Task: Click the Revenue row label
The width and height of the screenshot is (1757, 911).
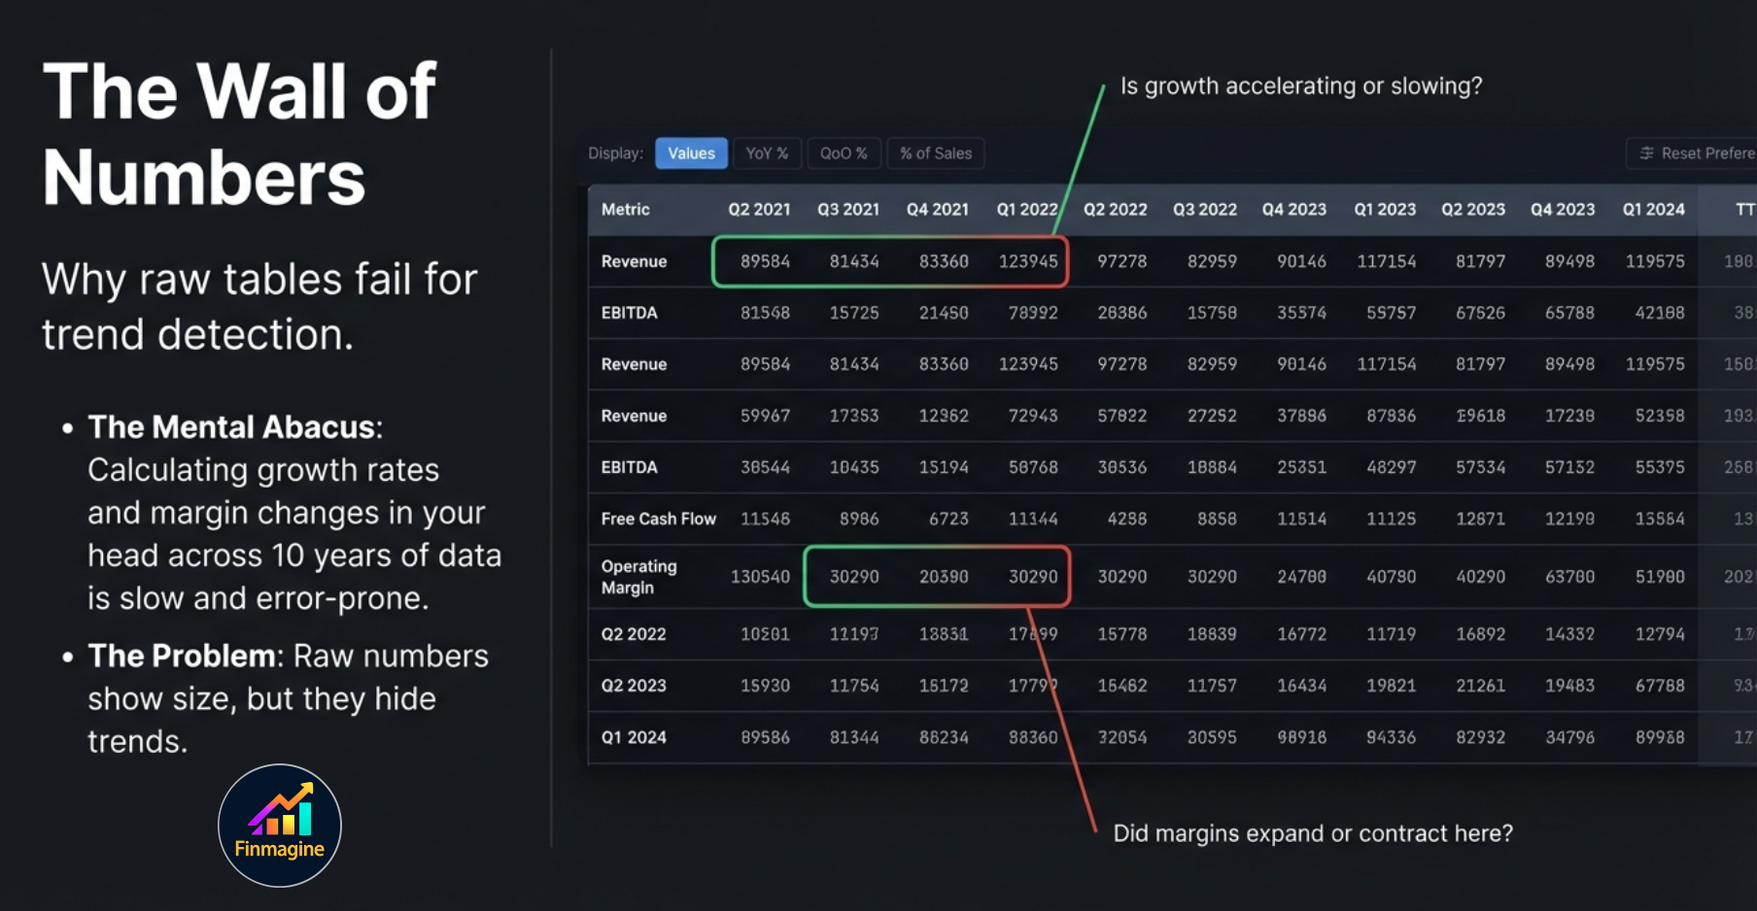Action: (634, 260)
